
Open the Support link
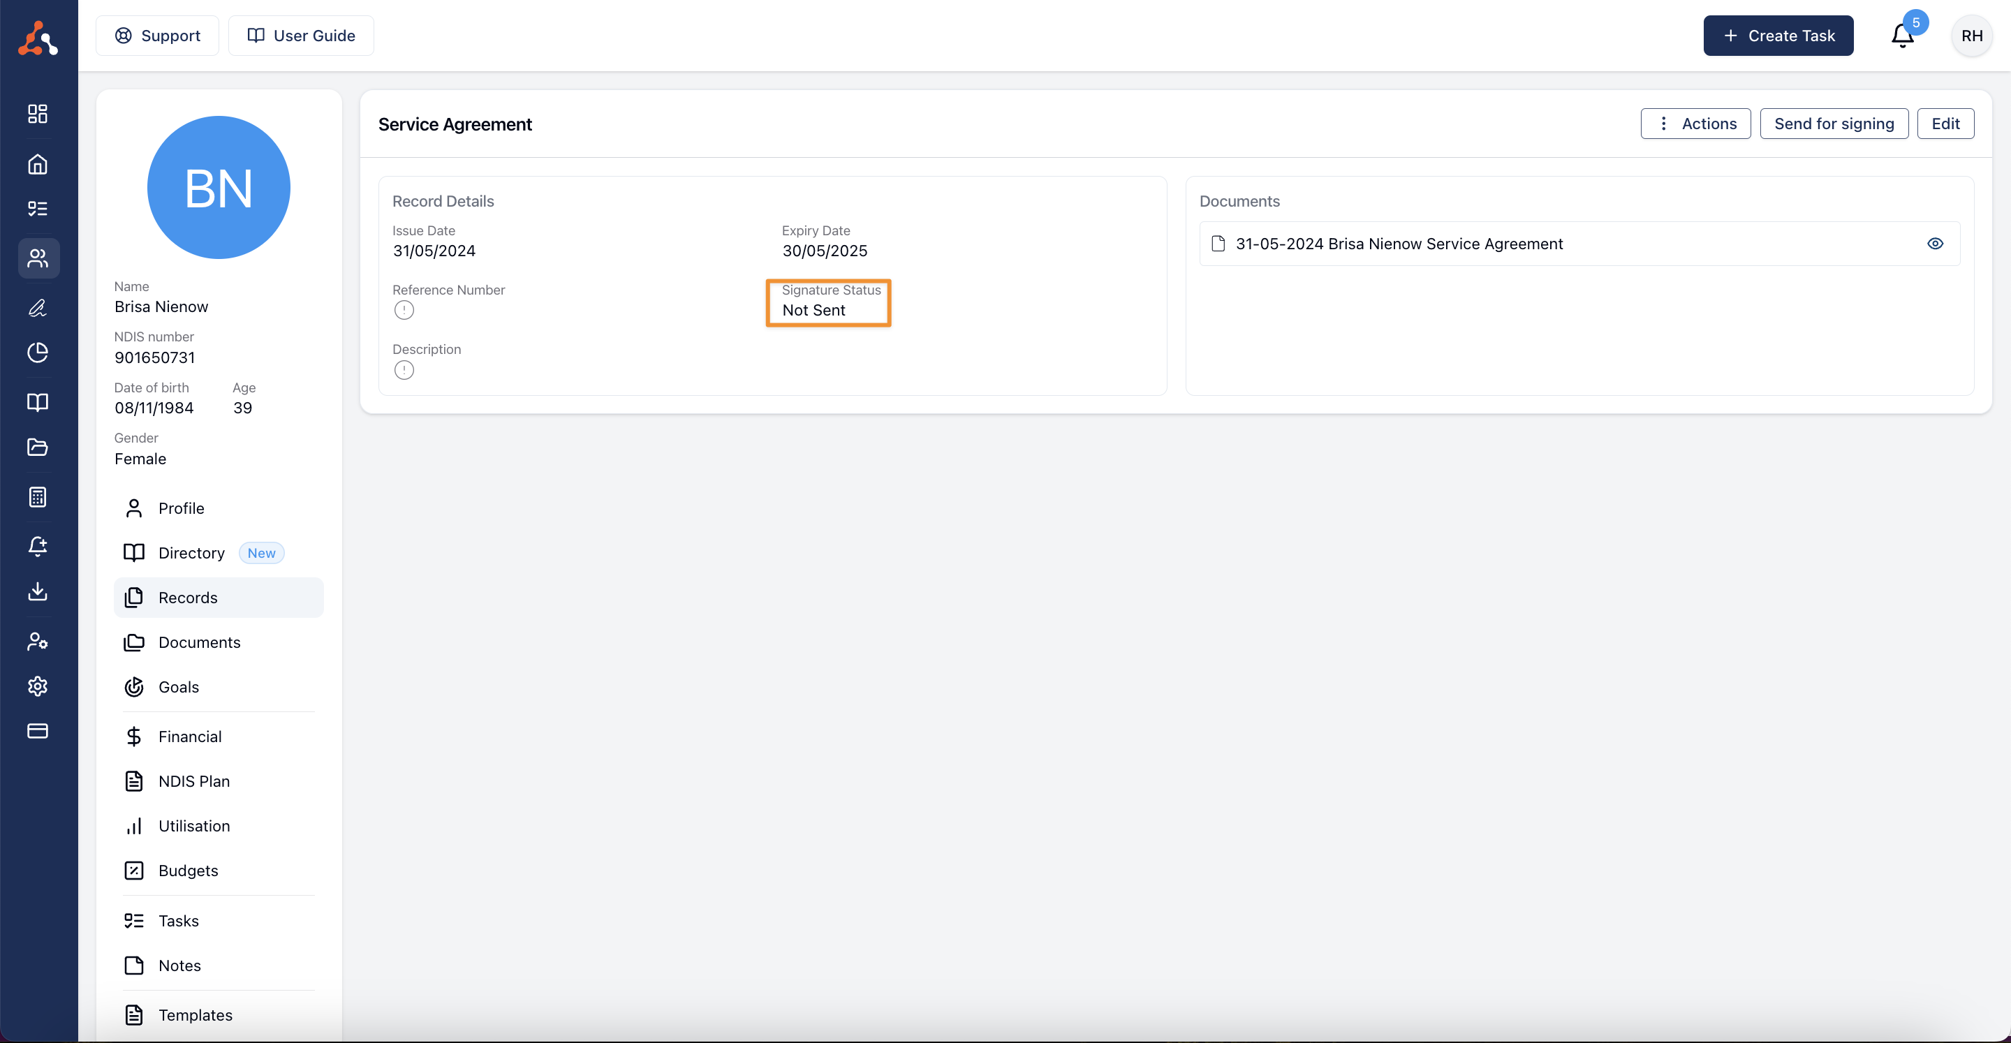tap(157, 36)
